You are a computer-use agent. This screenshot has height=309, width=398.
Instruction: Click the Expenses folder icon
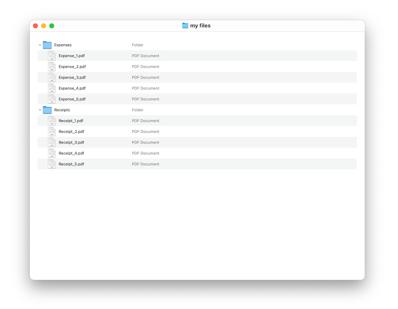click(47, 45)
